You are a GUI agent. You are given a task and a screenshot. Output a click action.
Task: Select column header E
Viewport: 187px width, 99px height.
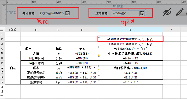[x=130, y=30]
